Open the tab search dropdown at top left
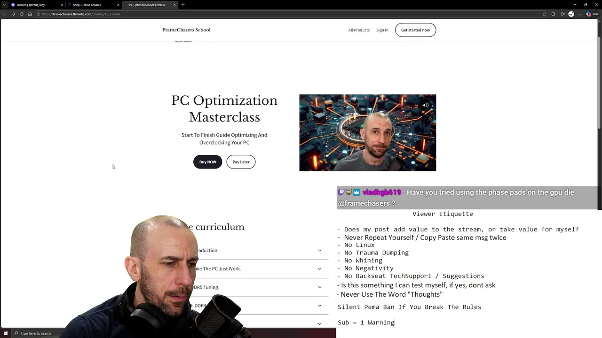The height and width of the screenshot is (338, 602). click(4, 5)
